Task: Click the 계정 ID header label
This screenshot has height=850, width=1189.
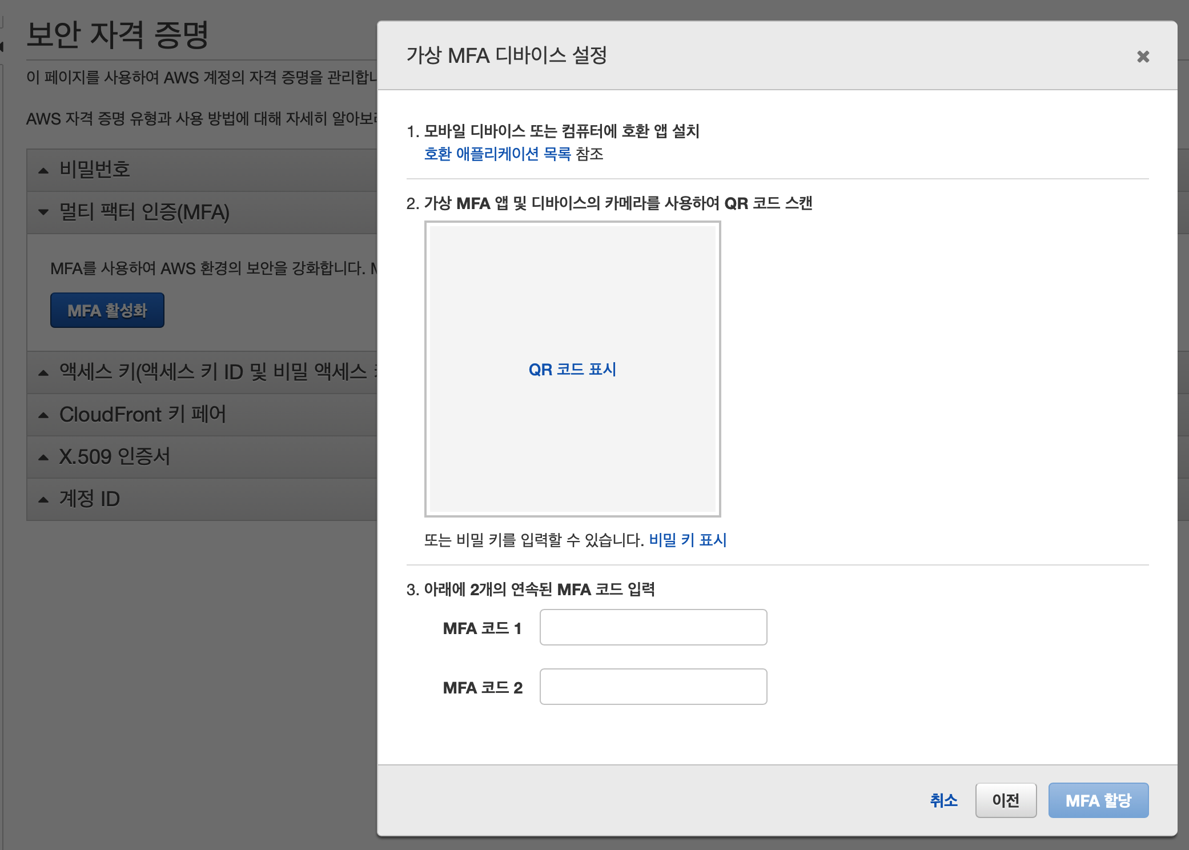Action: [x=90, y=499]
